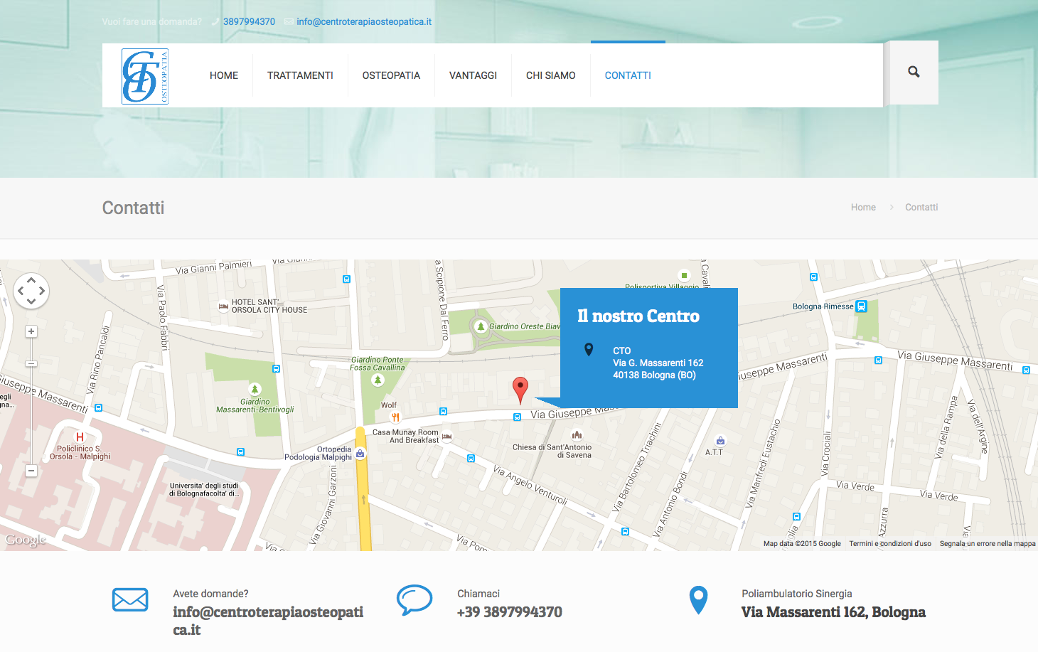Click the +39 3897994370 phone text
This screenshot has width=1038, height=652.
coord(510,612)
